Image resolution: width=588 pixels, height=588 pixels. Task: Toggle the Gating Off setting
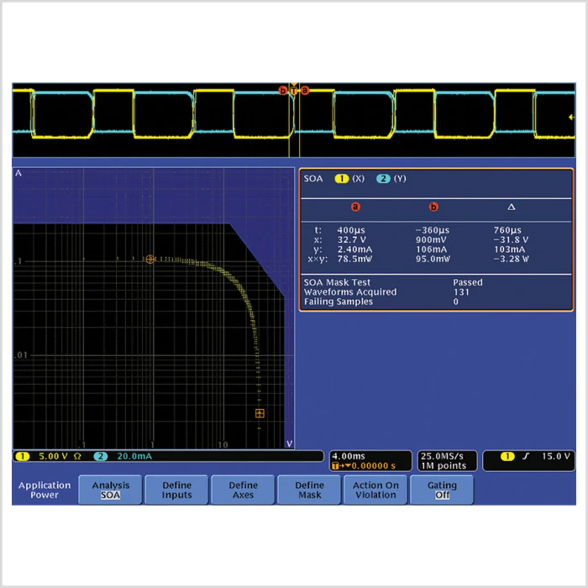442,490
